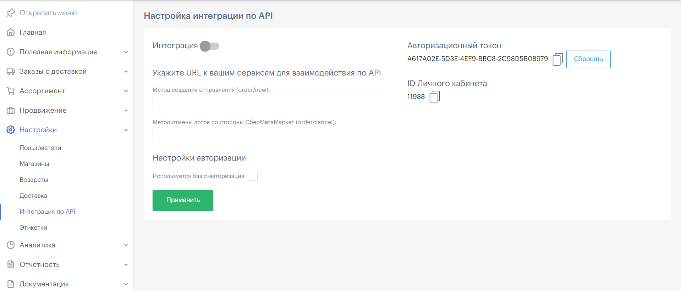Open the Аналитика menu label
The image size is (681, 291).
pos(37,245)
